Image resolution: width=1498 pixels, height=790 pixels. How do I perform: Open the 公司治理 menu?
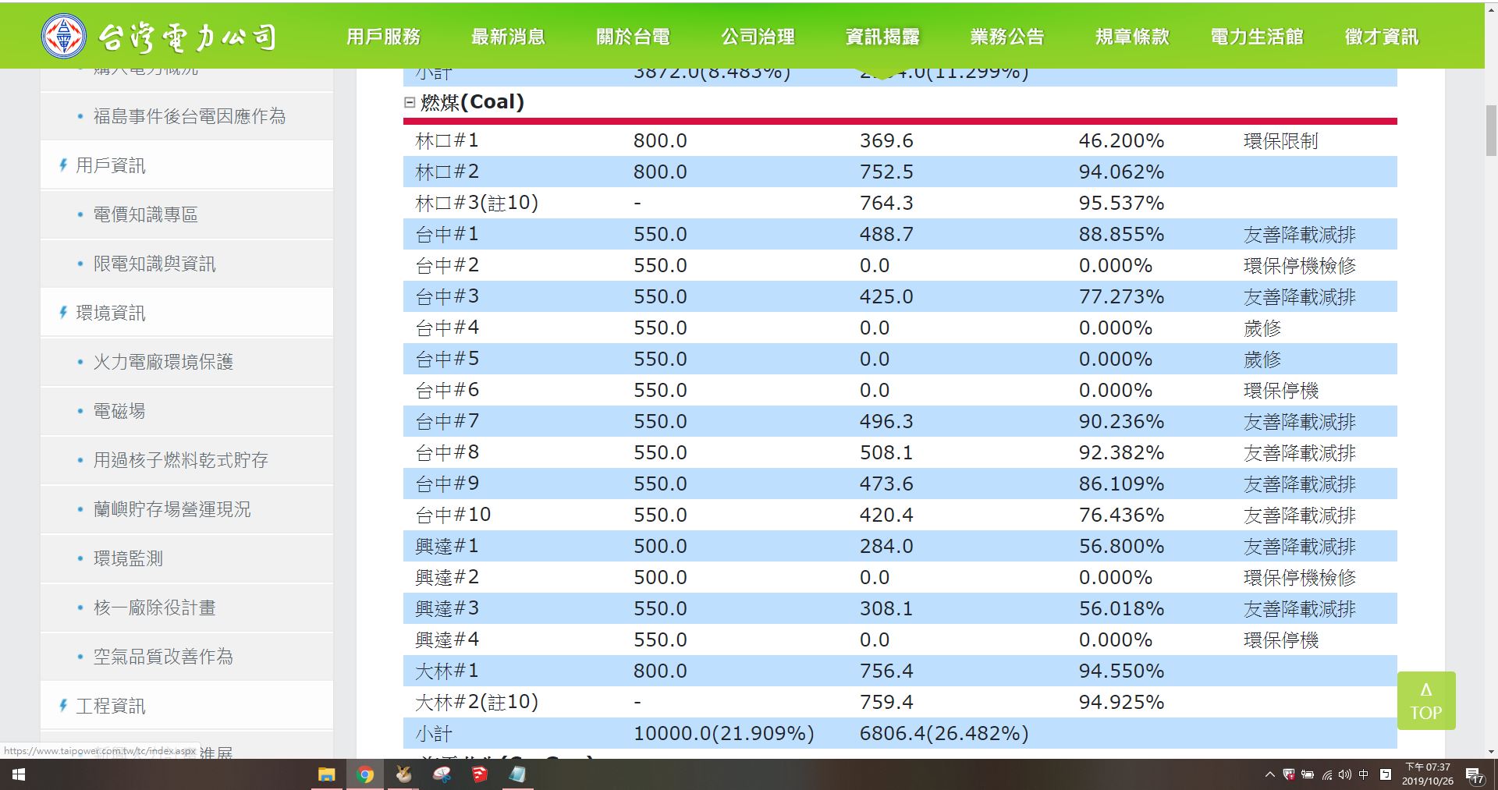coord(758,37)
